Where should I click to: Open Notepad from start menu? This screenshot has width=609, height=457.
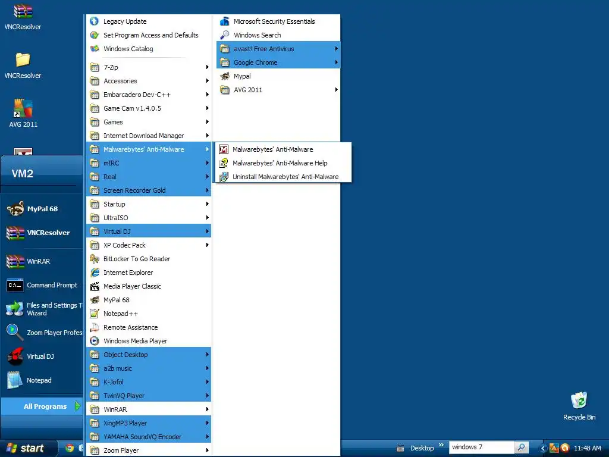(42, 380)
